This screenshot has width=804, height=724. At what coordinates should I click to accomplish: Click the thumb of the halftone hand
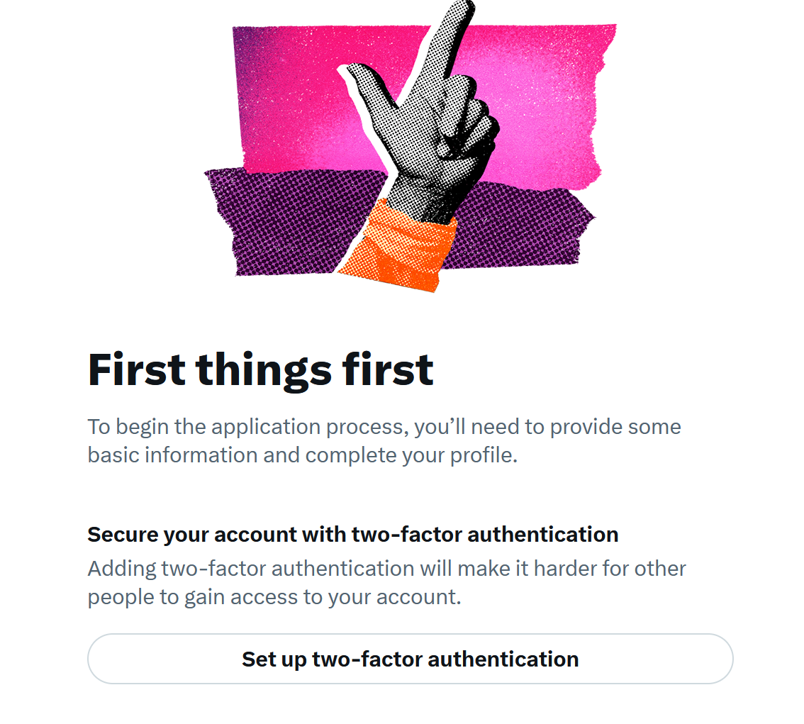coord(367,83)
